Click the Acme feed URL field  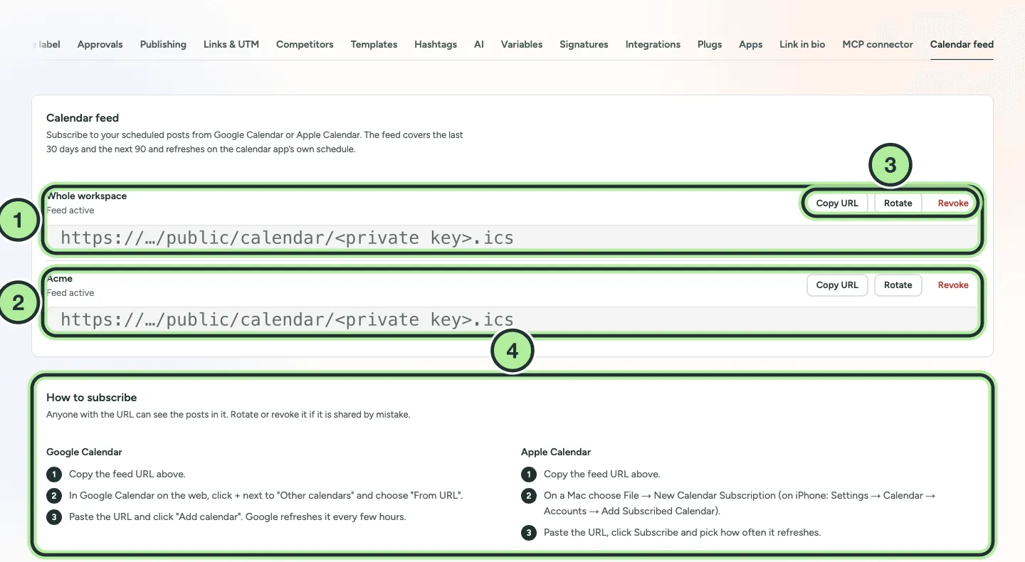[x=512, y=319]
